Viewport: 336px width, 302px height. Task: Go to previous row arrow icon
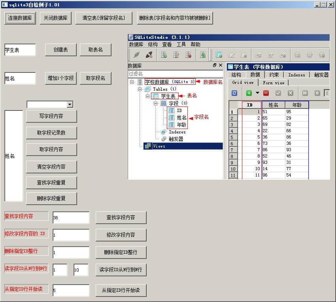coord(317,94)
